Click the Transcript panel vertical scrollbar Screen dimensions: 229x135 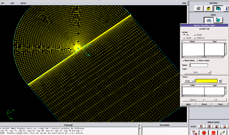coord(139,131)
